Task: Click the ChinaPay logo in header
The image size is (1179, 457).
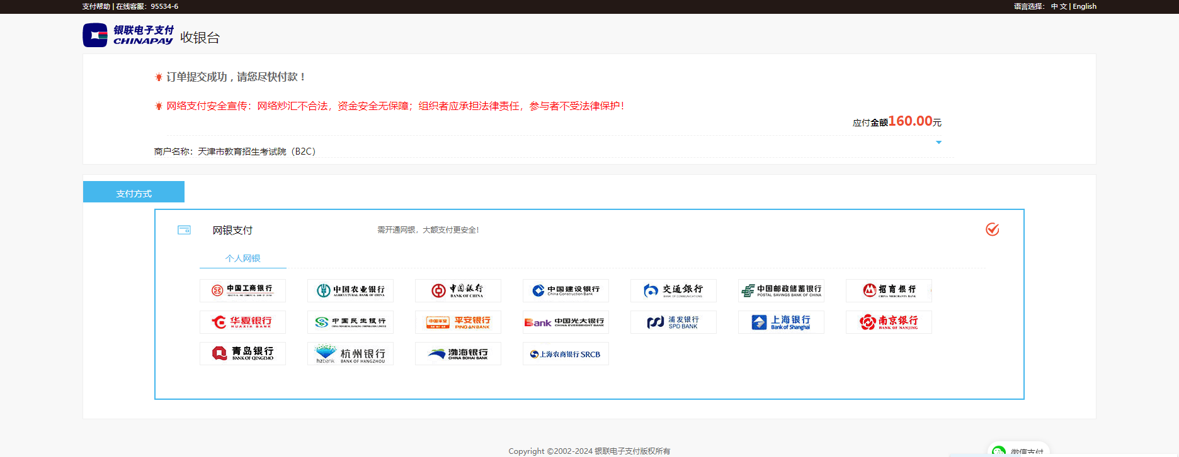Action: [128, 35]
